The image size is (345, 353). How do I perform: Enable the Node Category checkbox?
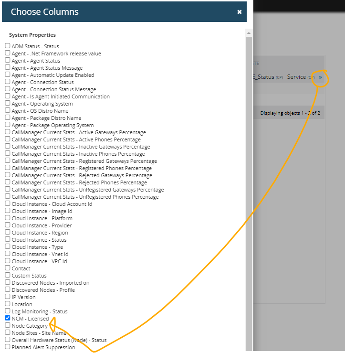(8, 325)
